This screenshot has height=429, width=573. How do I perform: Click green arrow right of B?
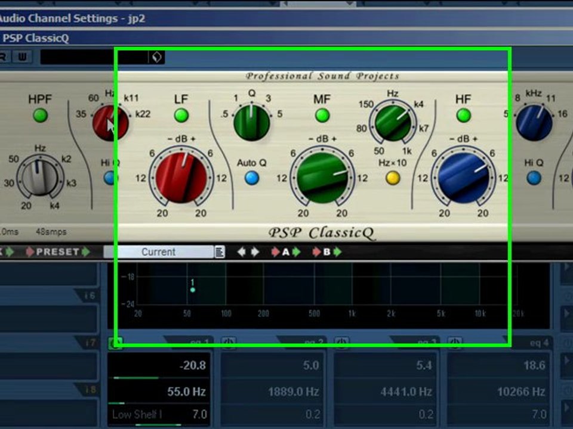[x=338, y=251]
